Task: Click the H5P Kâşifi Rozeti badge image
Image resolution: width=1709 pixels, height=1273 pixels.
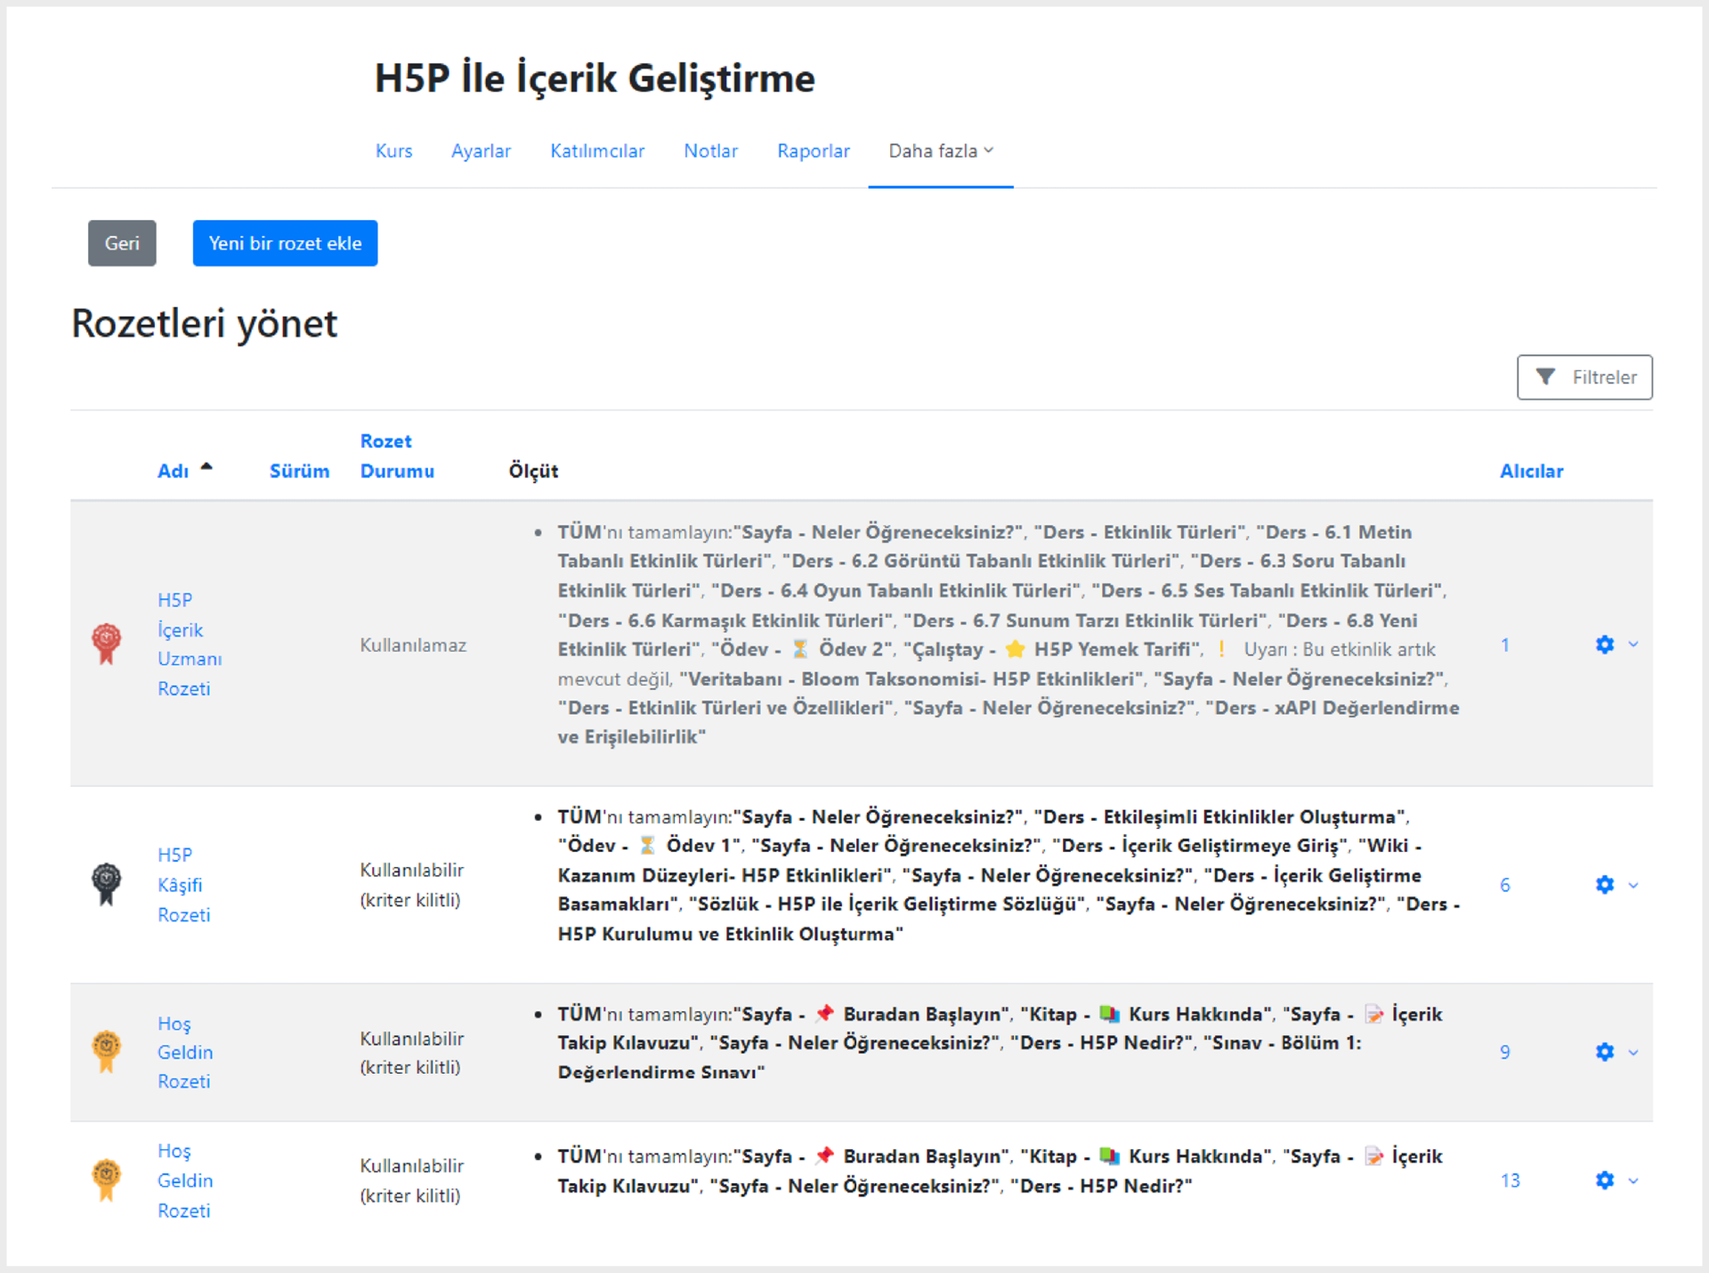Action: [x=107, y=884]
